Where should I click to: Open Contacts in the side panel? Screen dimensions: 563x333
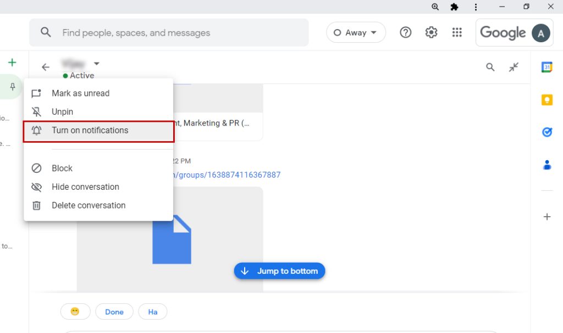pos(547,165)
